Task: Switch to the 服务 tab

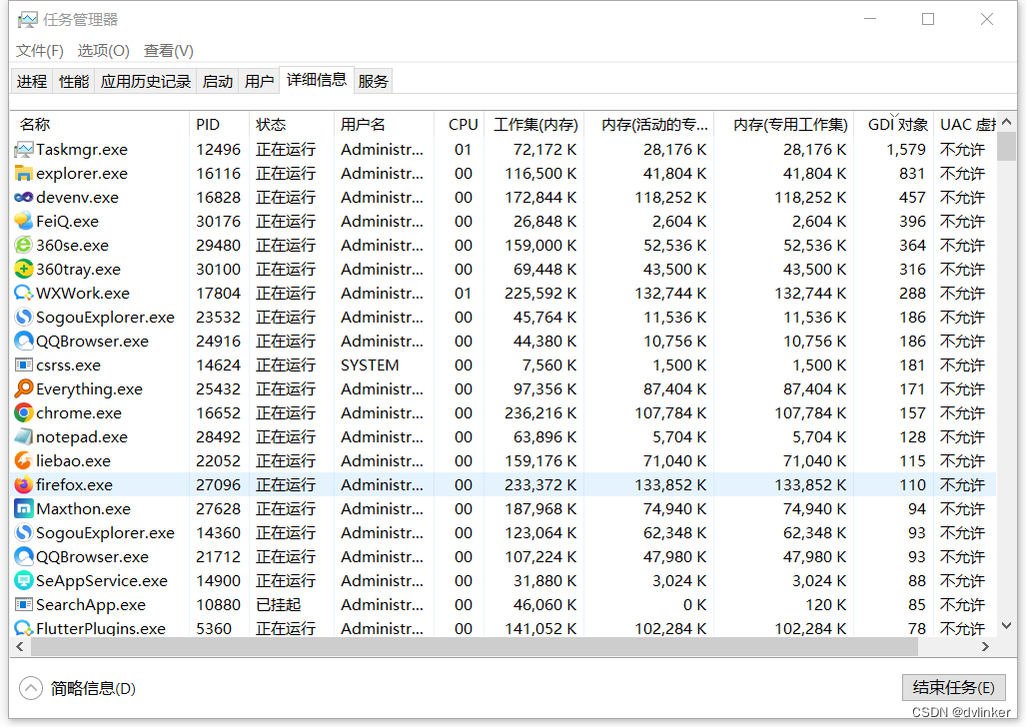Action: (x=374, y=81)
